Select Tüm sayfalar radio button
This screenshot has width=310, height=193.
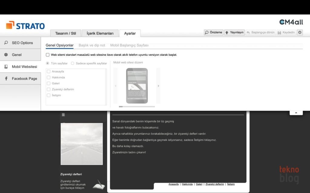pyautogui.click(x=48, y=63)
